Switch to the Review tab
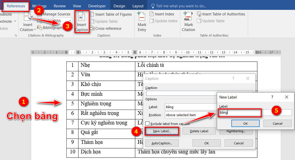This screenshot has height=160, width=295. click(60, 6)
